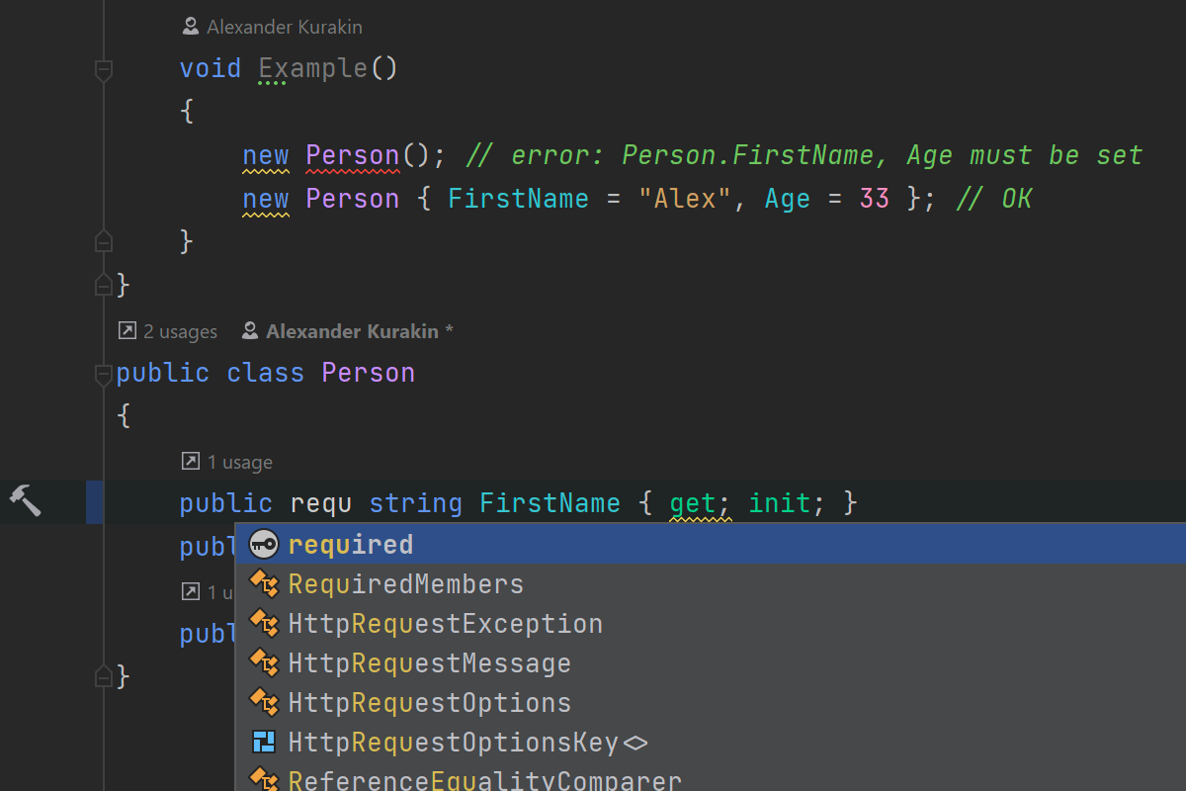Open the '2 usages' code lens link
The height and width of the screenshot is (791, 1186).
(180, 332)
